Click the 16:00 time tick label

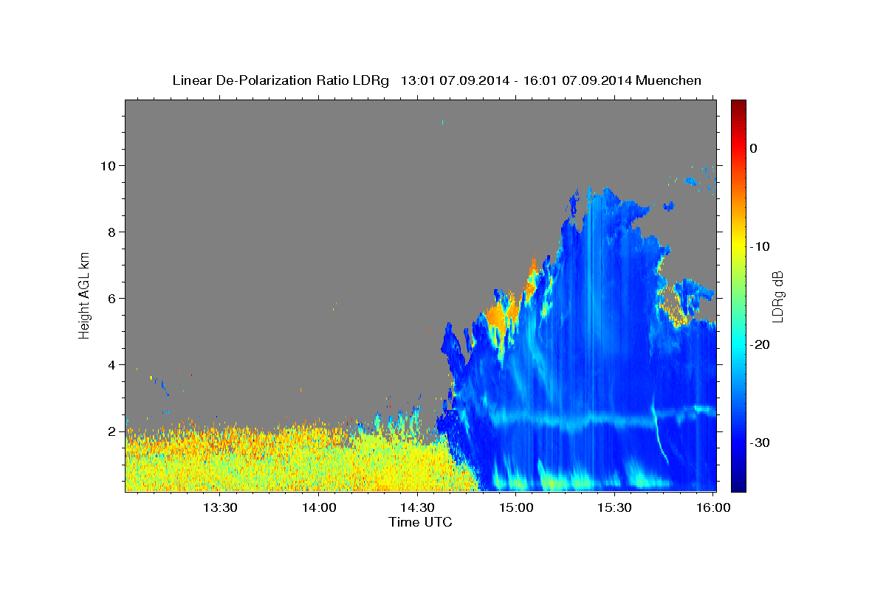pos(712,507)
